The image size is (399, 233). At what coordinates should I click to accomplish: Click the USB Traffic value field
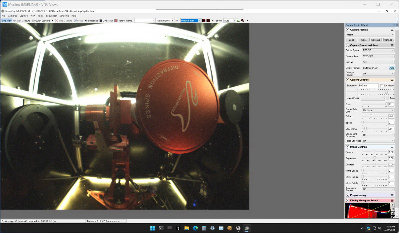click(x=391, y=129)
